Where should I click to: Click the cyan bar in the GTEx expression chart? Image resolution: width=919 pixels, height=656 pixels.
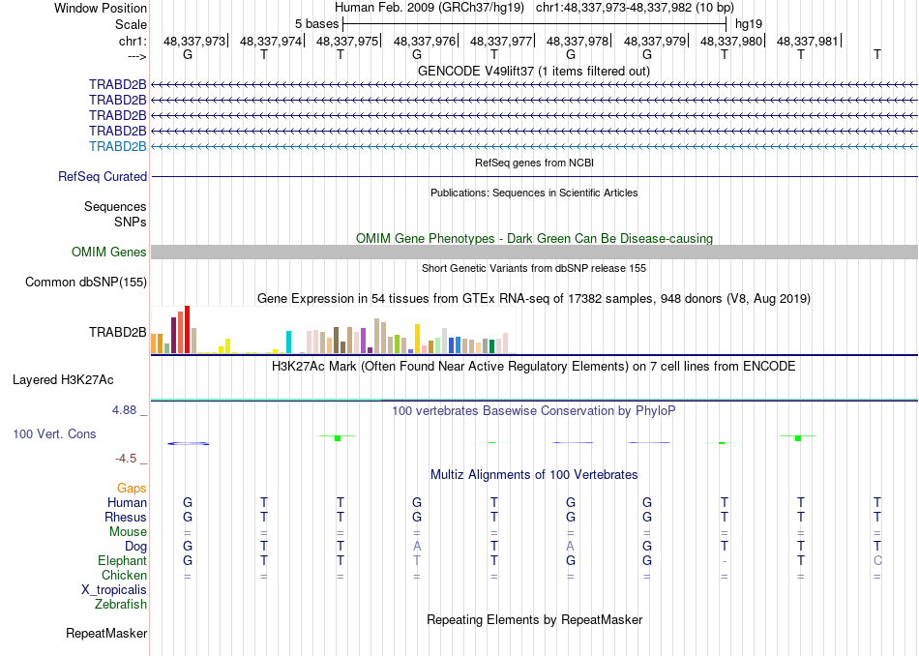(288, 342)
